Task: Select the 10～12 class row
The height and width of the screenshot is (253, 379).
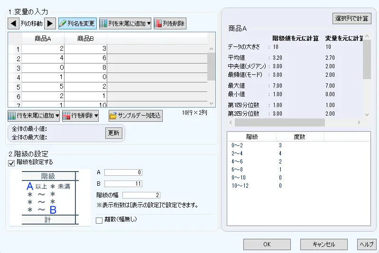Action: pyautogui.click(x=298, y=186)
